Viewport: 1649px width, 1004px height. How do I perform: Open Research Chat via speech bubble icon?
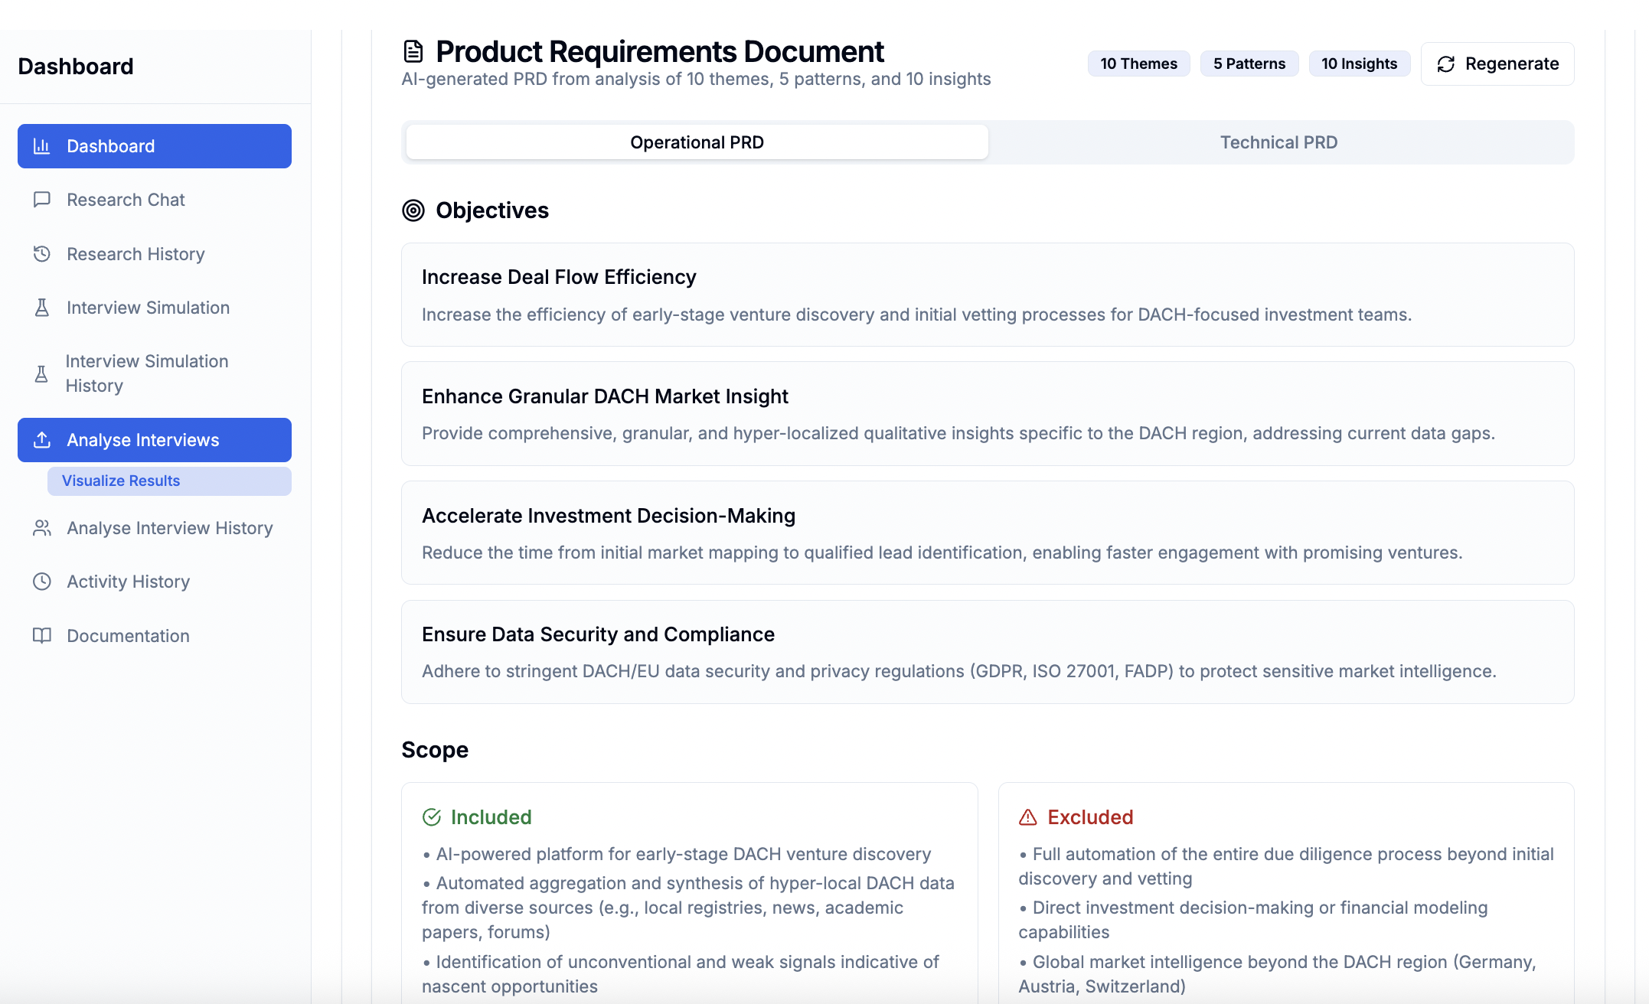(x=42, y=200)
